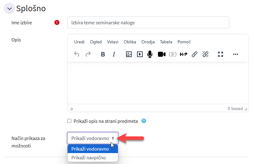The width and height of the screenshot is (254, 164).
Task: Enable 'Prikaži opis na strani predmeta' checkbox
Action: point(69,121)
